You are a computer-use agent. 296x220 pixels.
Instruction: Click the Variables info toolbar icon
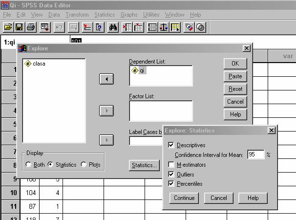point(99,27)
